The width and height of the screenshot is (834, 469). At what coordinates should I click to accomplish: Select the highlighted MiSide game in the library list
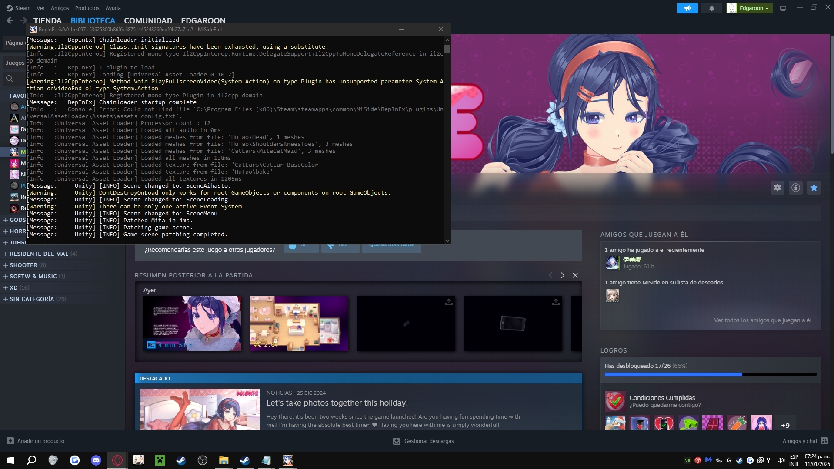tap(13, 152)
